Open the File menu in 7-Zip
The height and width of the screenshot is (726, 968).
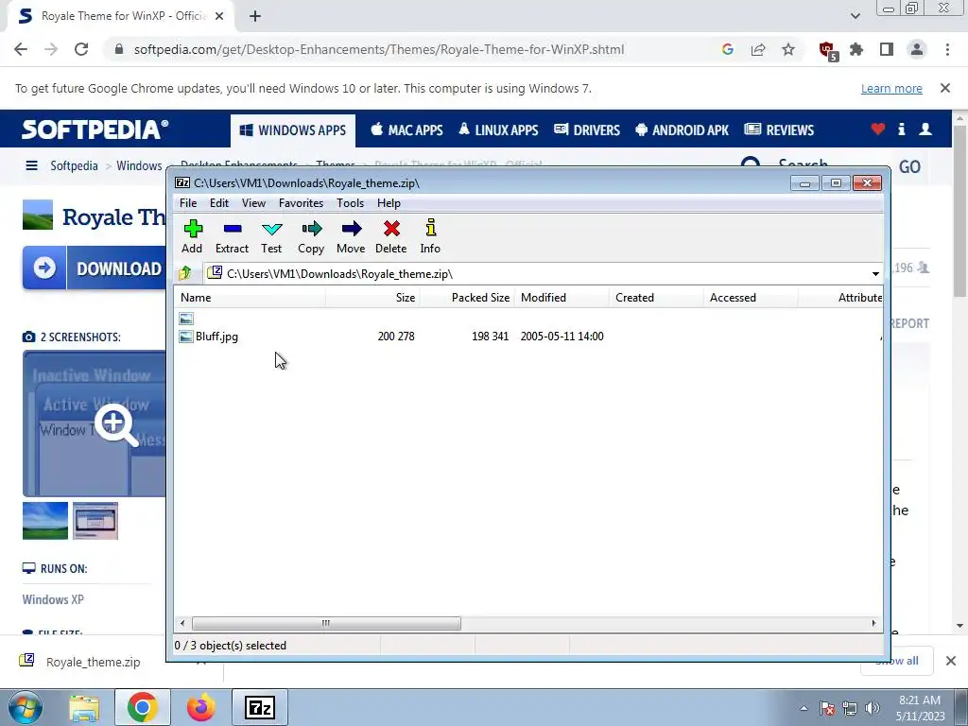coord(188,203)
